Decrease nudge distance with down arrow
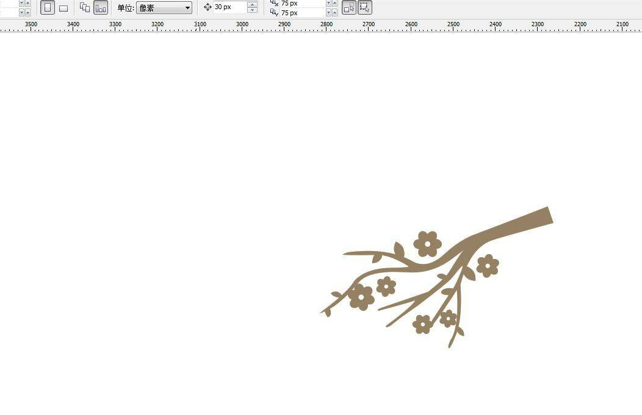 click(x=252, y=10)
